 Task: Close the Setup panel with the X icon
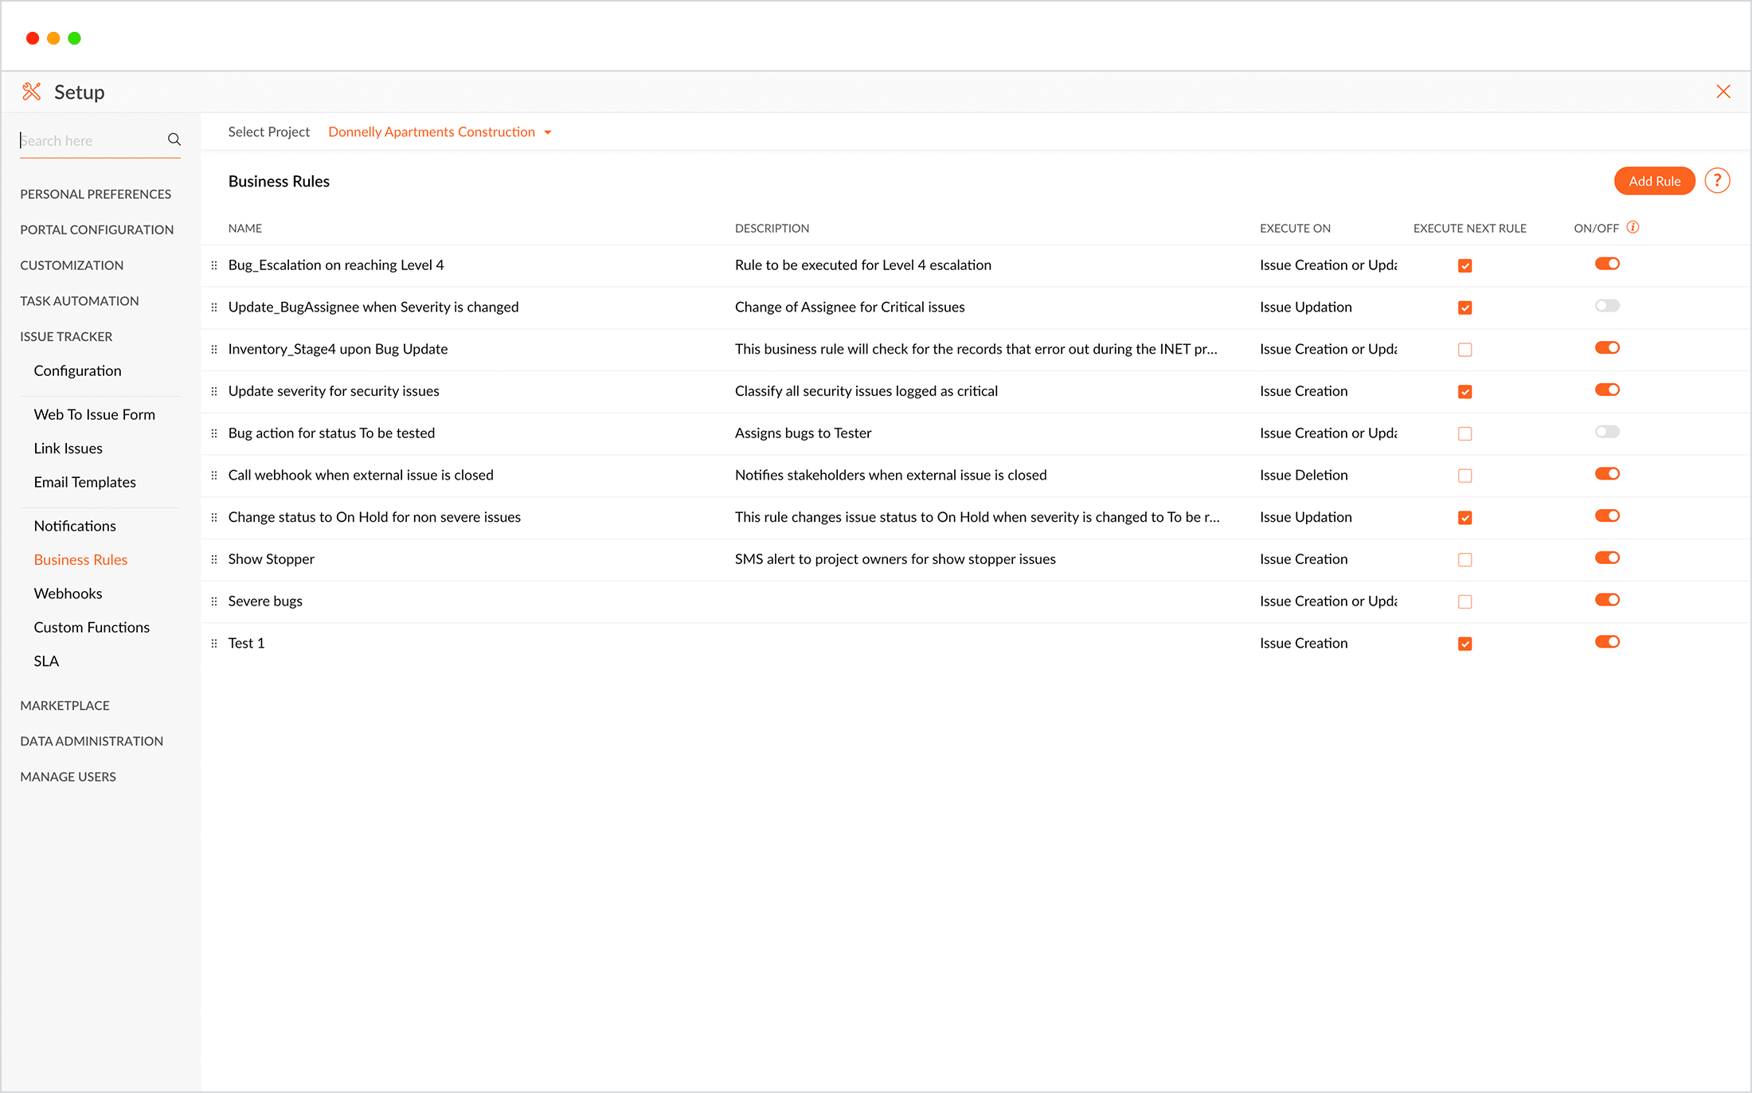pyautogui.click(x=1723, y=92)
